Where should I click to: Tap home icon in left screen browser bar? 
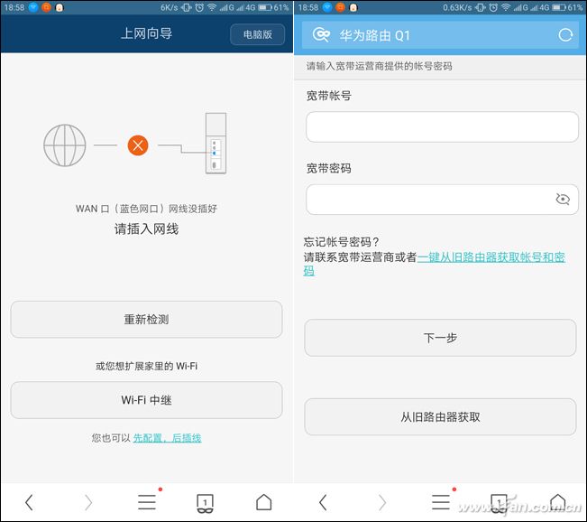(264, 502)
